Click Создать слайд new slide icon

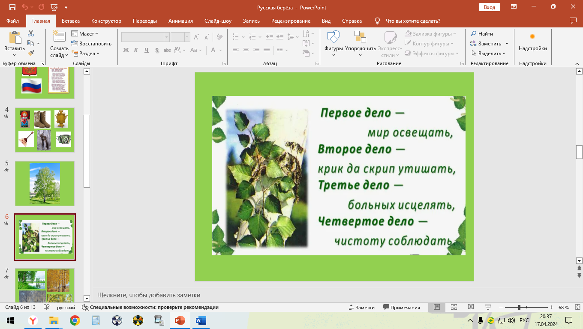point(59,43)
